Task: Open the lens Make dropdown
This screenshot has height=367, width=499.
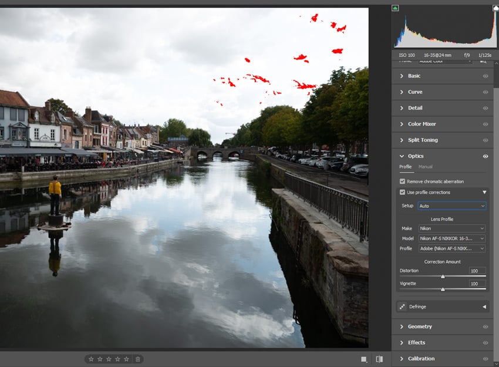Action: coord(451,228)
